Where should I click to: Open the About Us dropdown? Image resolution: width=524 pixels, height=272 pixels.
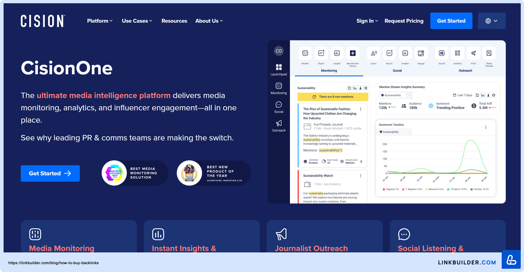point(209,21)
